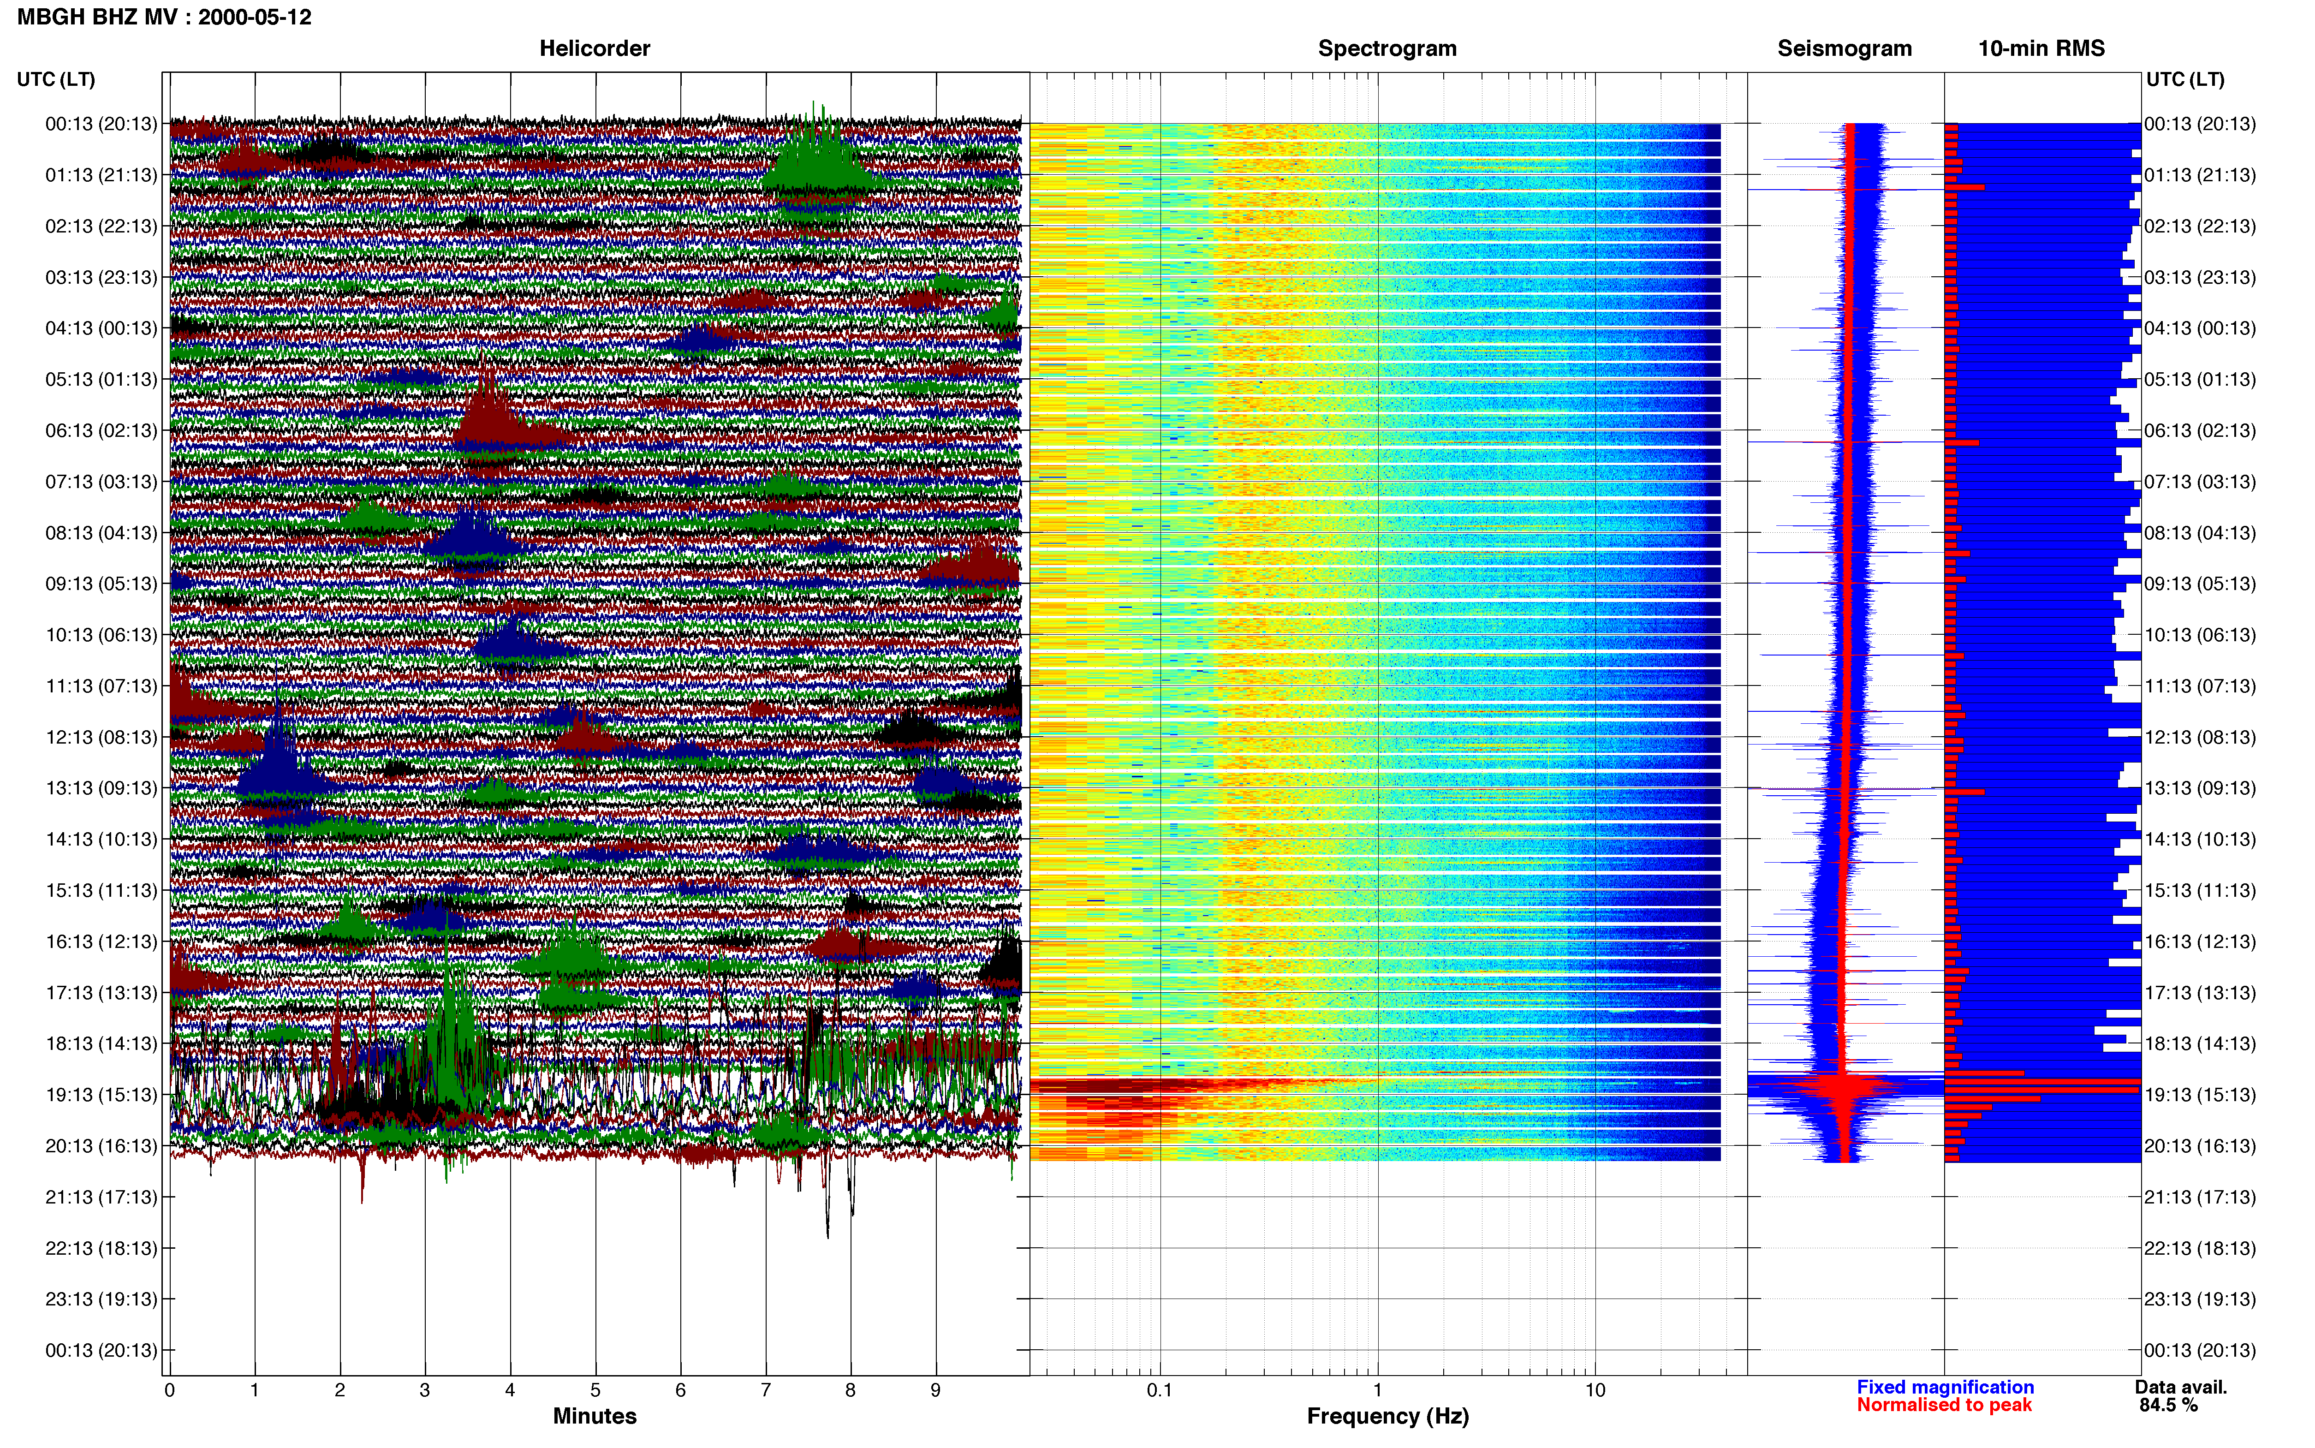Click the left time label 01:13 (21:13)

coord(101,175)
